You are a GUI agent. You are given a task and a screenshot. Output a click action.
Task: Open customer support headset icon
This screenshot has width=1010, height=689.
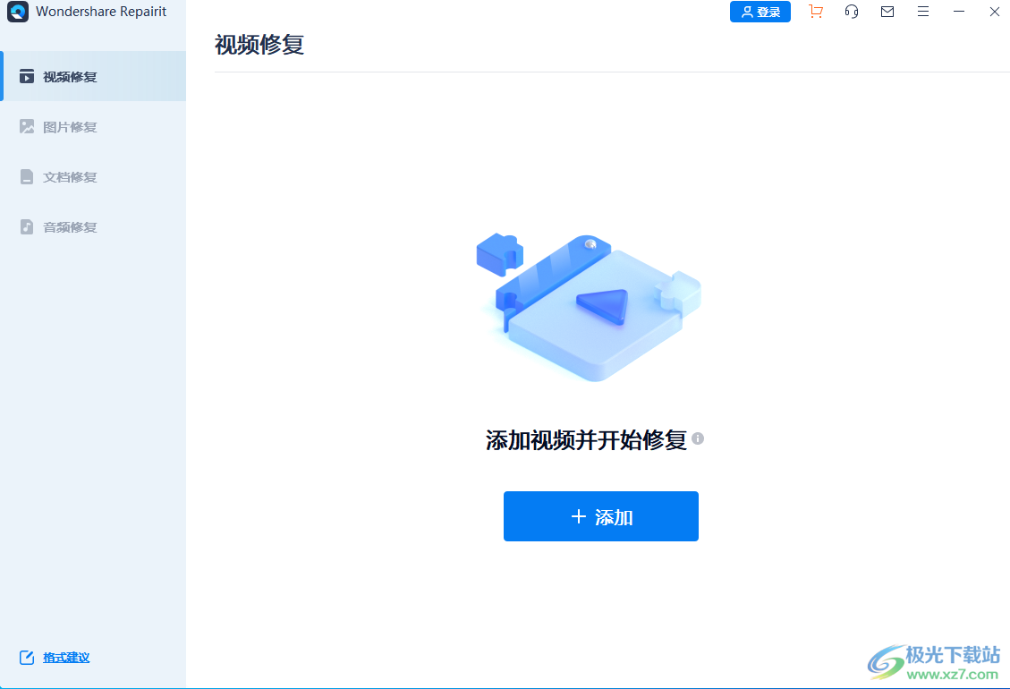[852, 12]
